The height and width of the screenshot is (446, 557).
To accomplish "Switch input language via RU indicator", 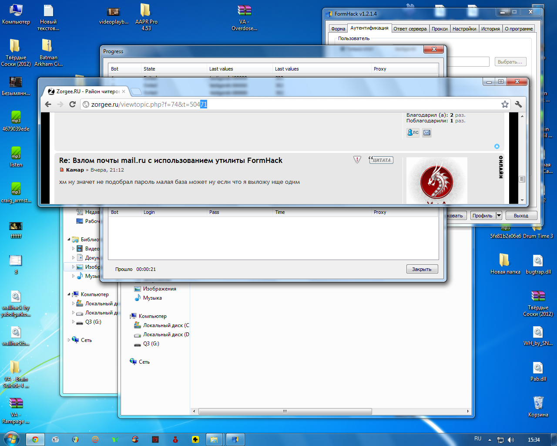I will click(x=478, y=439).
